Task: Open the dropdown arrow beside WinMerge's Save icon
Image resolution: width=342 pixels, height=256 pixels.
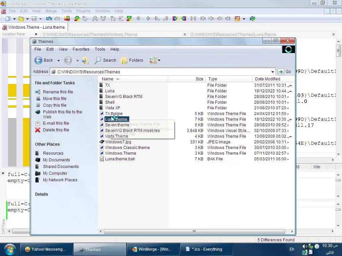Action: point(40,19)
